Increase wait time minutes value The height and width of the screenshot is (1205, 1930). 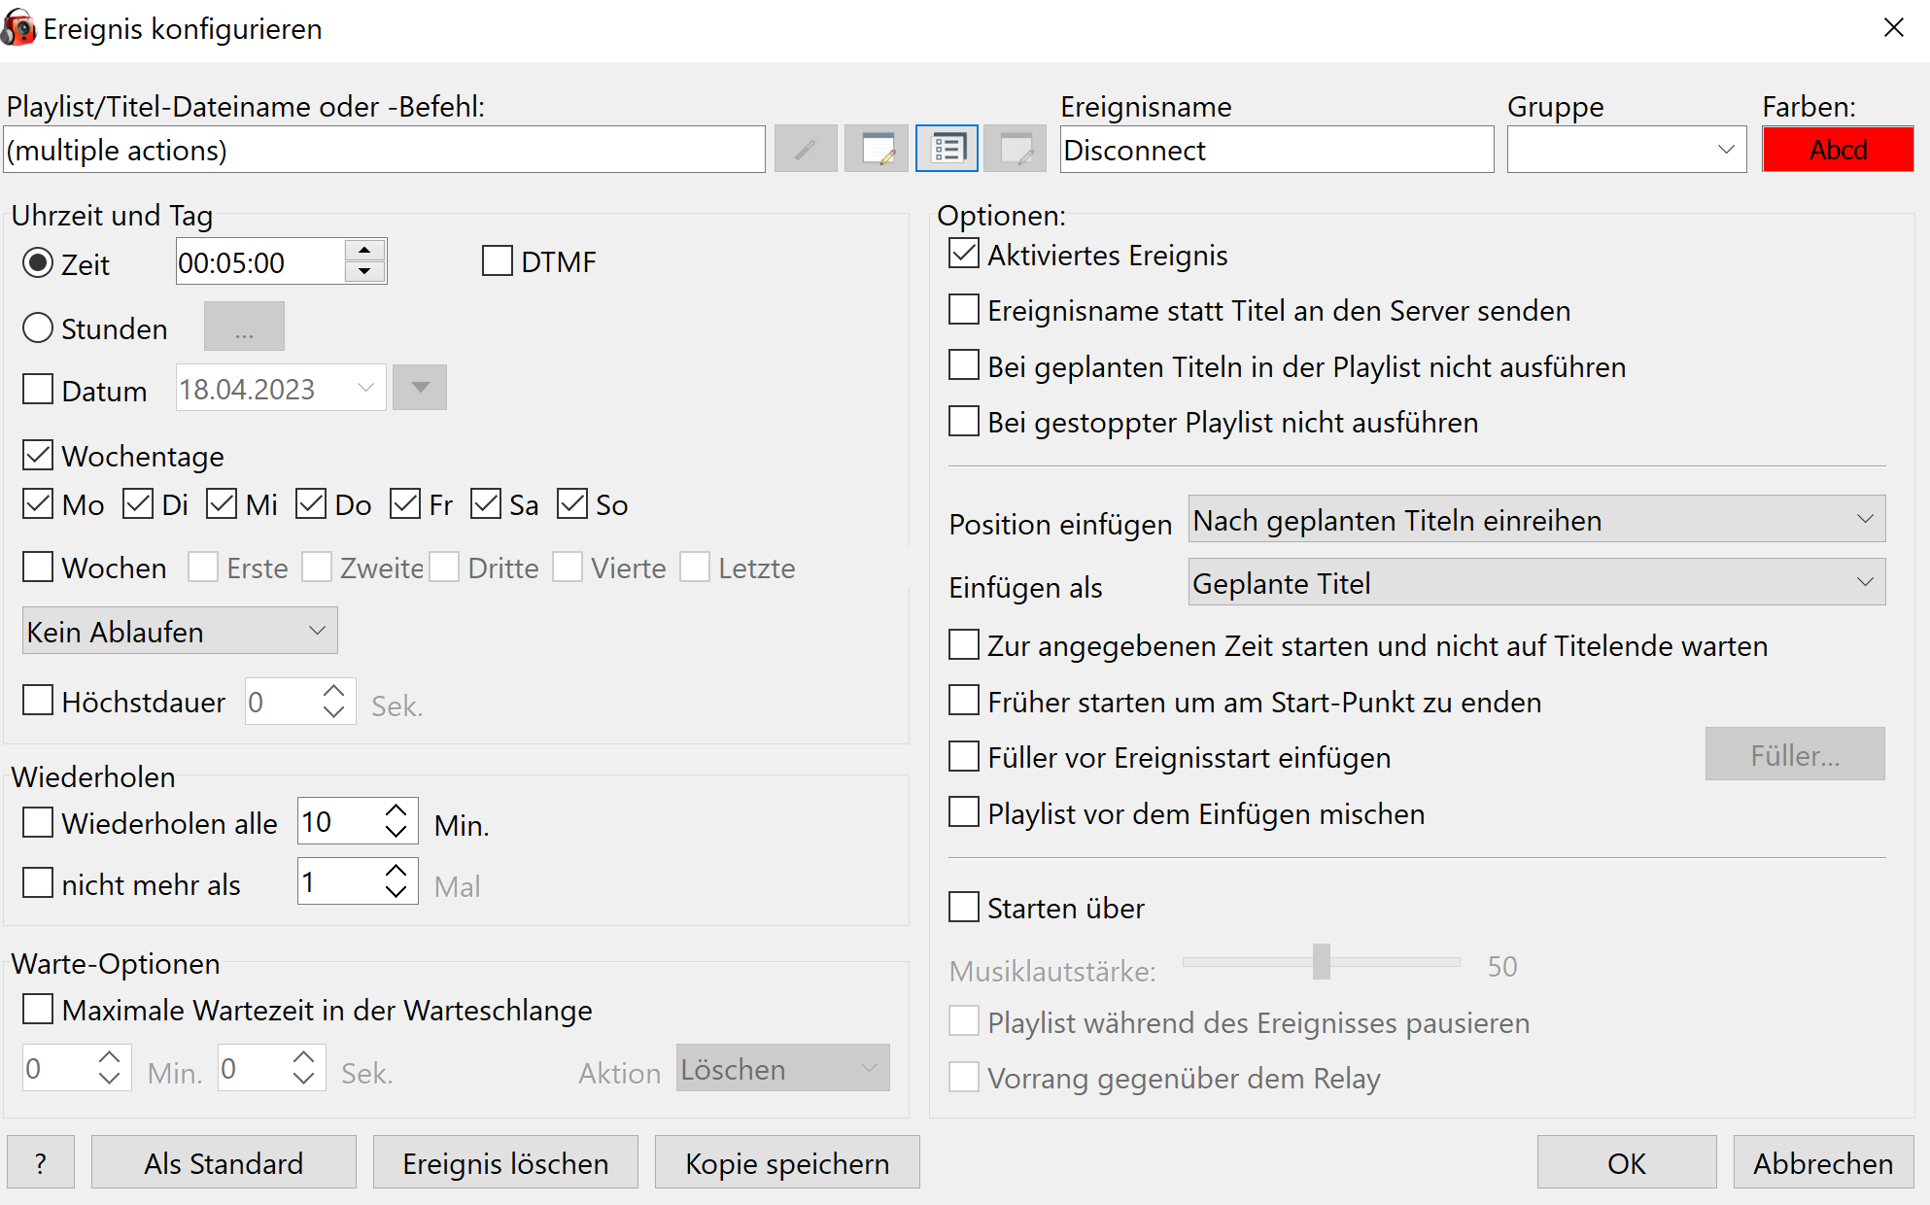110,1057
